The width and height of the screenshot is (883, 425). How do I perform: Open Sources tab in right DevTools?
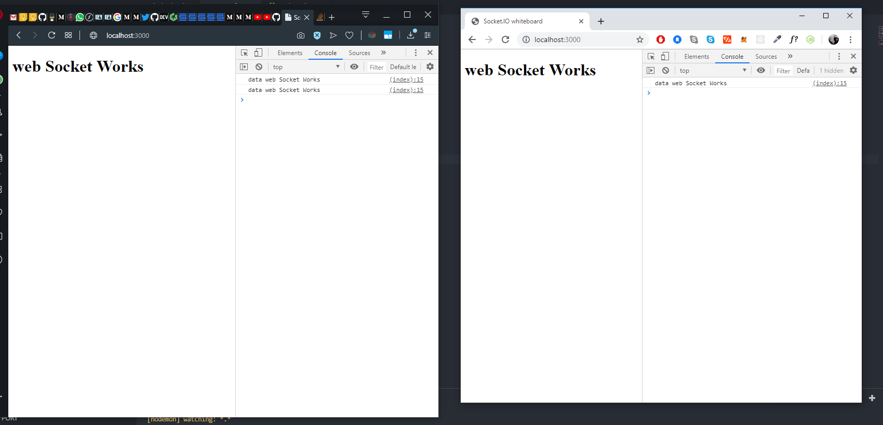tap(766, 57)
